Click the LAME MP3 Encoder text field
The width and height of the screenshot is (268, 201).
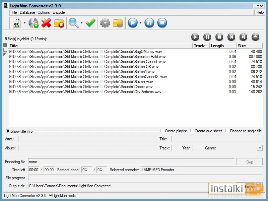pyautogui.click(x=202, y=170)
